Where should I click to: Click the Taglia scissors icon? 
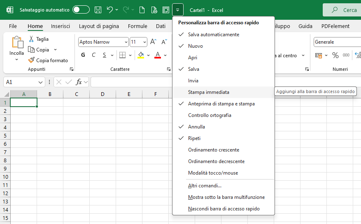point(31,39)
